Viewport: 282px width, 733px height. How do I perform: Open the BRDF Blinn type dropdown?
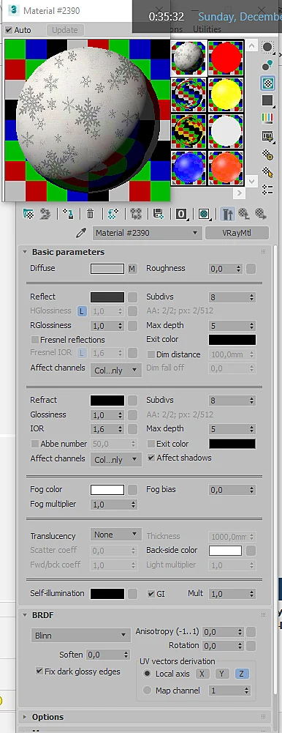80,636
